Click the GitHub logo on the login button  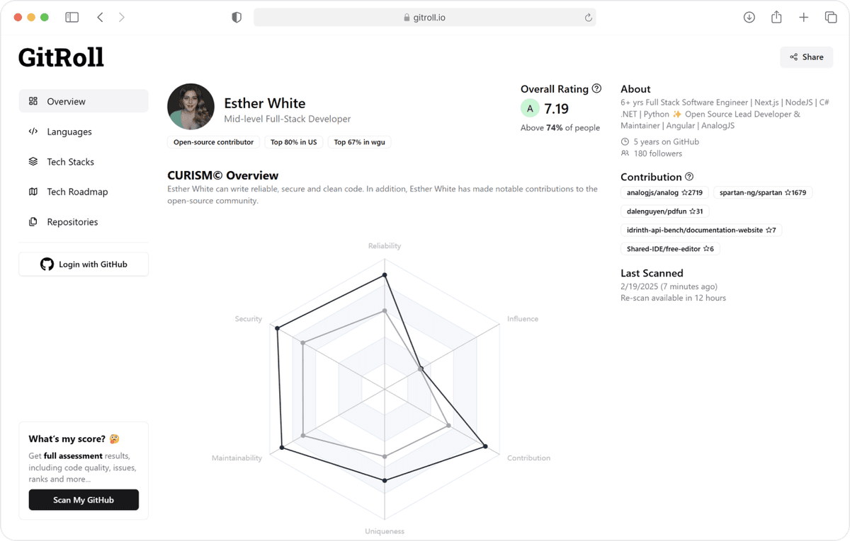coord(47,264)
